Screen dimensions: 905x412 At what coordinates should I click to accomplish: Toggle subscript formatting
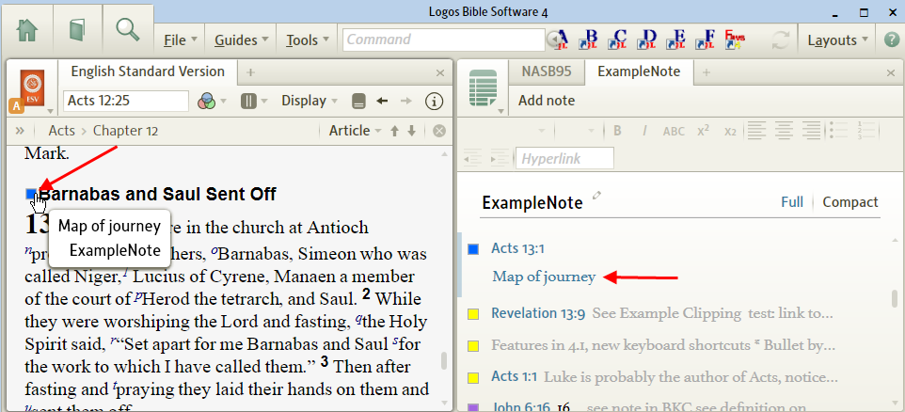(730, 132)
